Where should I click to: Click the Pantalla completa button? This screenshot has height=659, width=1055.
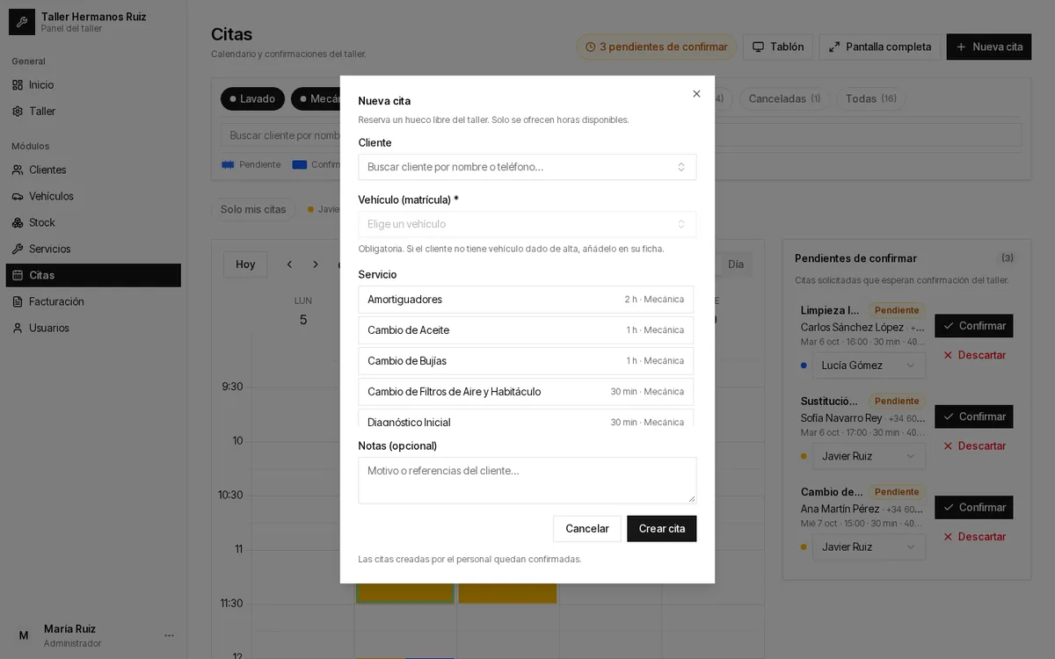click(x=880, y=47)
